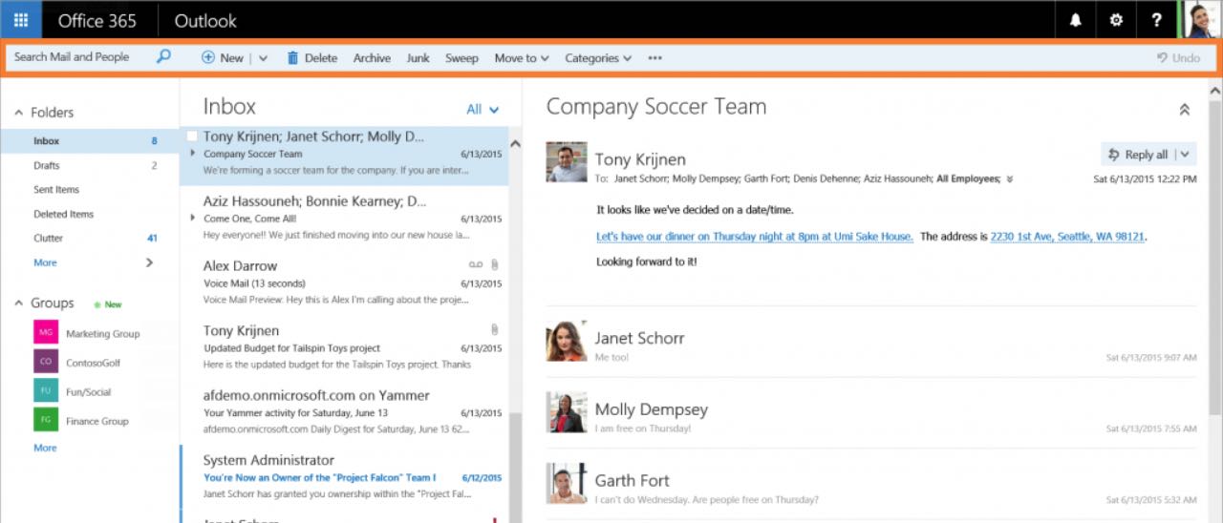The height and width of the screenshot is (523, 1223).
Task: Select the Marketing Group tile icon
Action: tap(46, 333)
